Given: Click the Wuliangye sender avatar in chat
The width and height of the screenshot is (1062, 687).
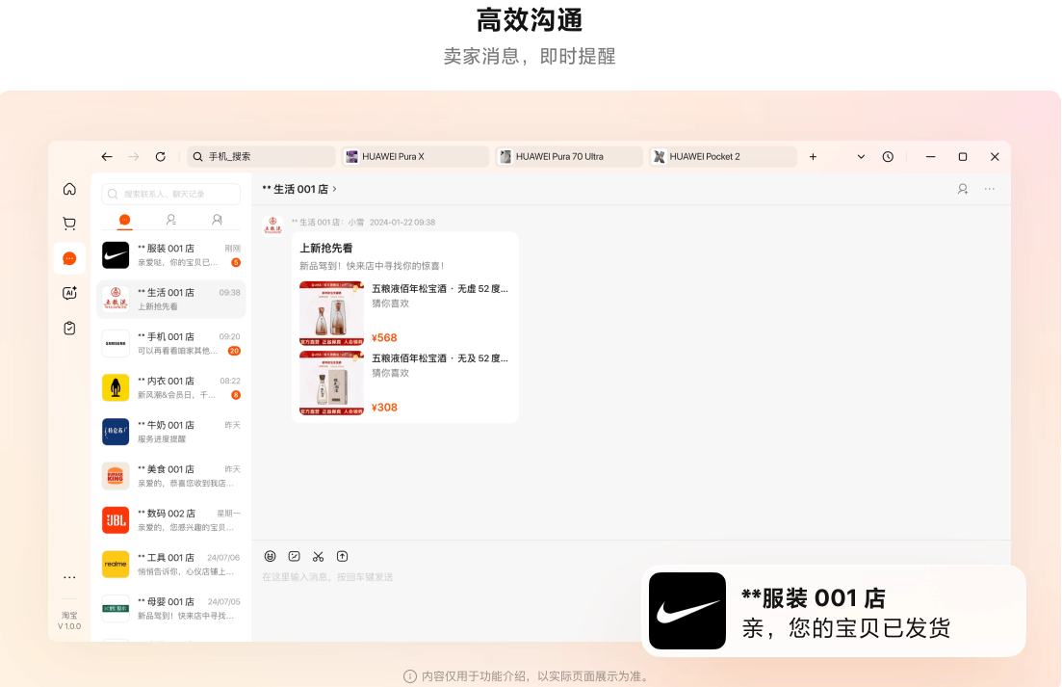Looking at the screenshot, I should pos(272,225).
